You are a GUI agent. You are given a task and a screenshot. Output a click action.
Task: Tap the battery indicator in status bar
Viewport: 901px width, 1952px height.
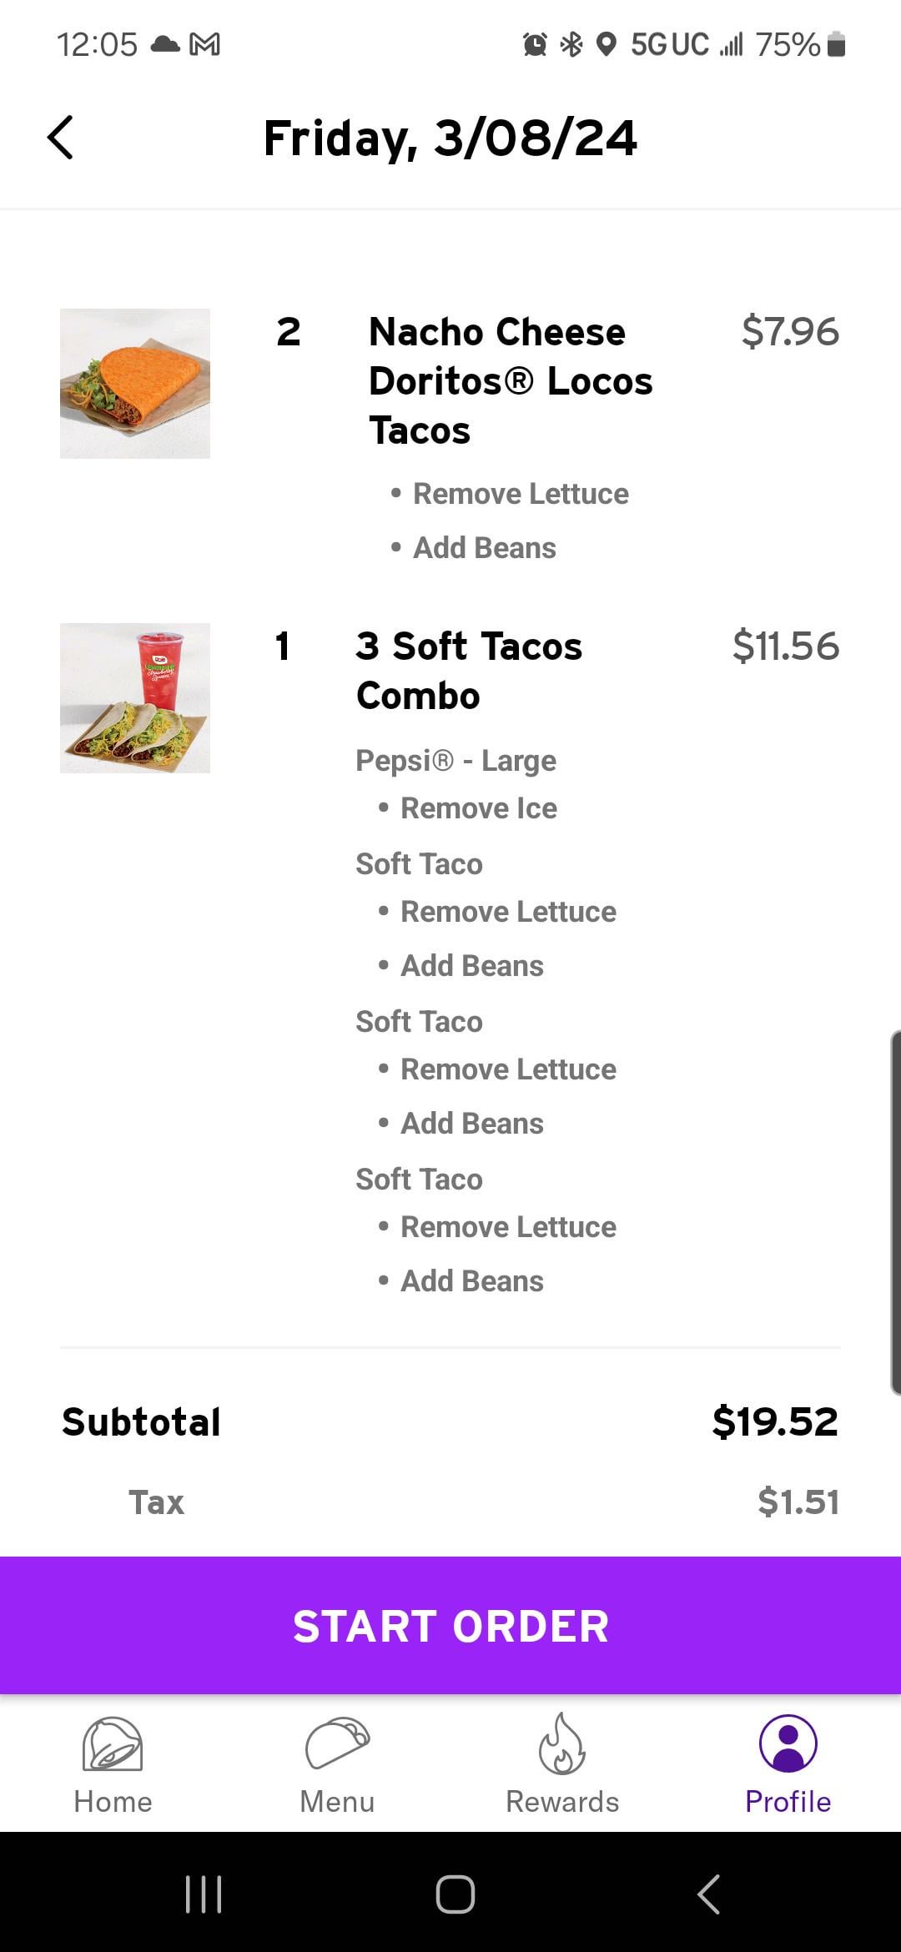(837, 44)
